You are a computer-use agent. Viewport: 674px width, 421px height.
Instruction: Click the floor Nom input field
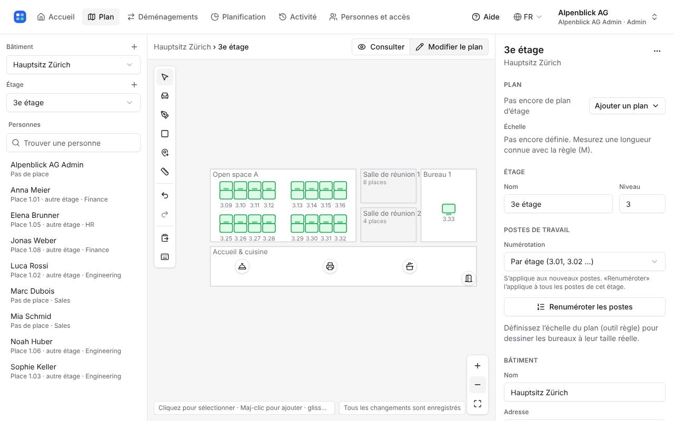(558, 204)
